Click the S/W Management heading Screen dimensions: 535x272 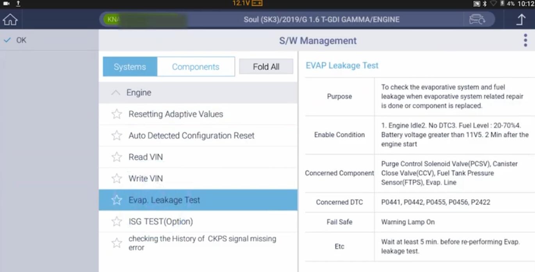tap(317, 41)
